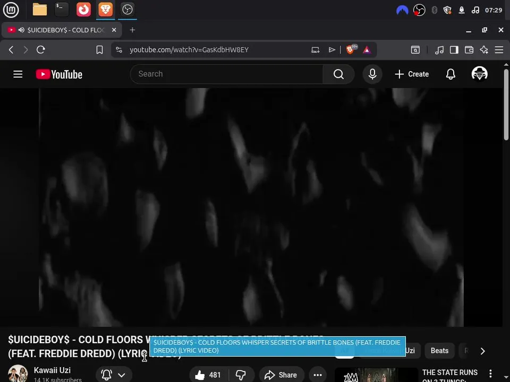Open the calendar from the 07:29 clock
Viewport: 510px width, 382px height.
tap(494, 10)
